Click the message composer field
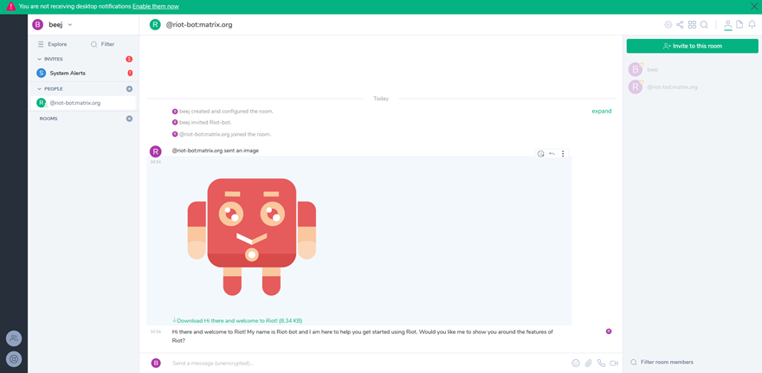762x373 pixels. pos(370,363)
